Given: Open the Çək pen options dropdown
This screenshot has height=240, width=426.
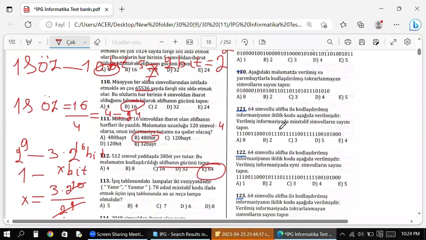Looking at the screenshot, I should [85, 42].
